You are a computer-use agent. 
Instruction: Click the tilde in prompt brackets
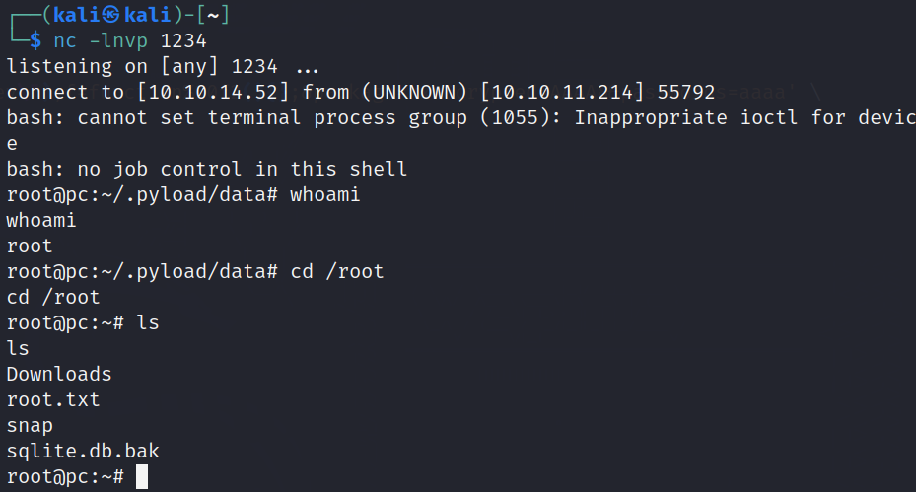click(x=213, y=15)
